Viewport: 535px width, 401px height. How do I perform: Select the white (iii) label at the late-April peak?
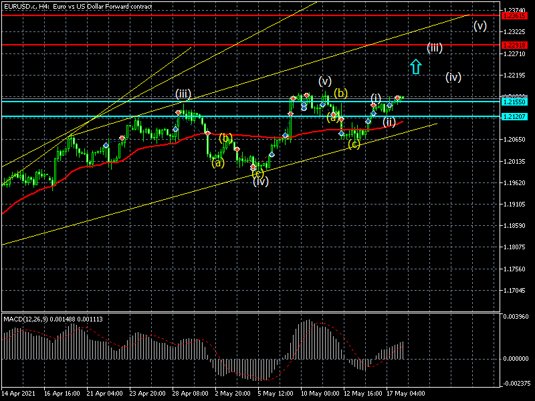point(183,94)
